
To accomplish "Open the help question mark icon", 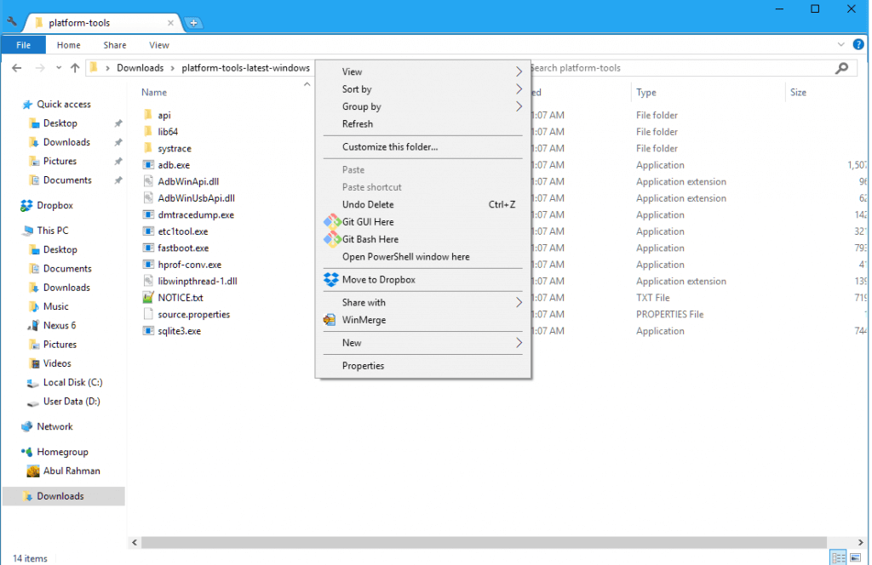I will click(x=858, y=44).
